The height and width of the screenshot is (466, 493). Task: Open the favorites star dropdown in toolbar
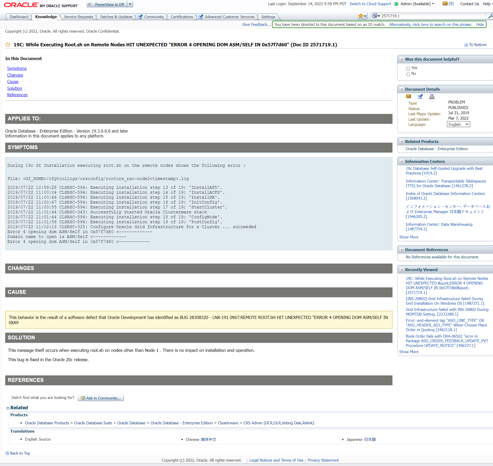coord(362,16)
